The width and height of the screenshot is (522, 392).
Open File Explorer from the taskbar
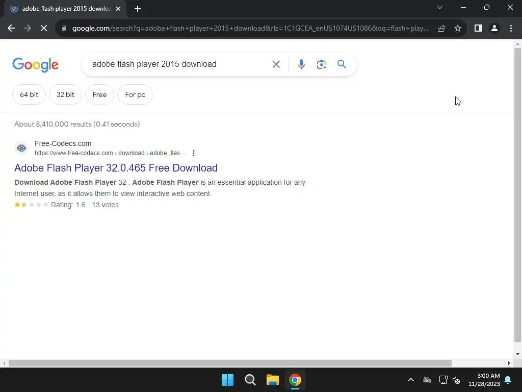(272, 380)
